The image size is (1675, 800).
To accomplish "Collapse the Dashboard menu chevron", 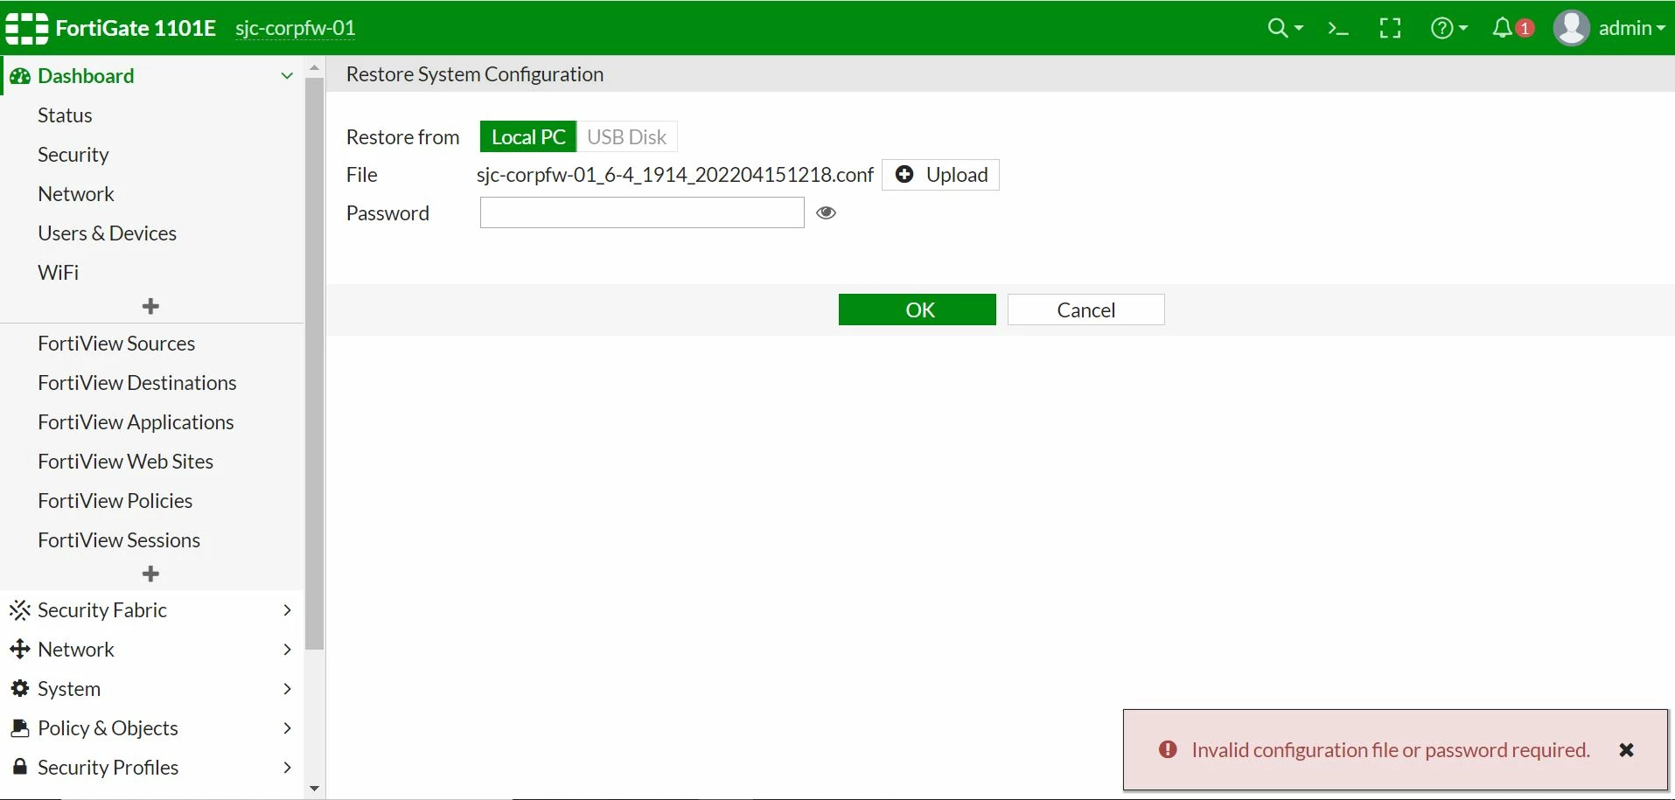I will click(x=287, y=76).
